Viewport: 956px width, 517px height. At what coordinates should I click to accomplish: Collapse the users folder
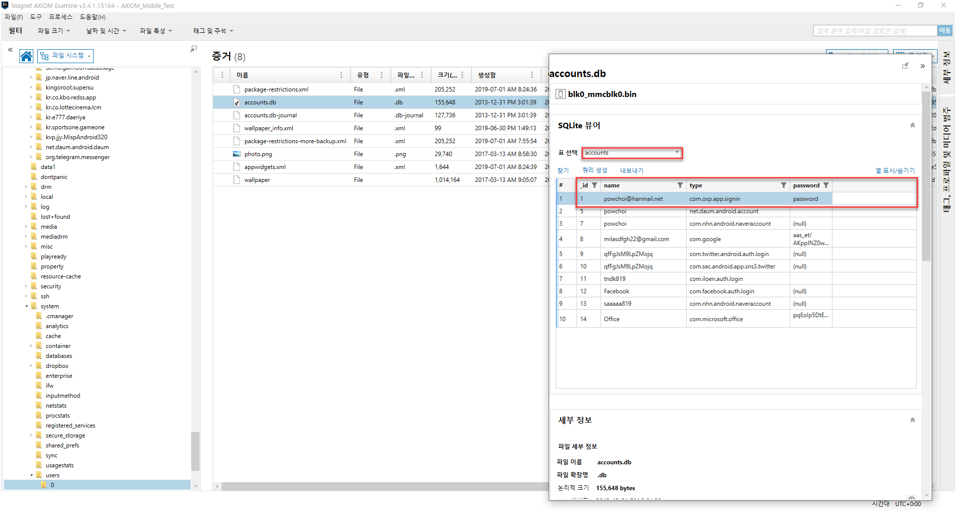coord(31,475)
